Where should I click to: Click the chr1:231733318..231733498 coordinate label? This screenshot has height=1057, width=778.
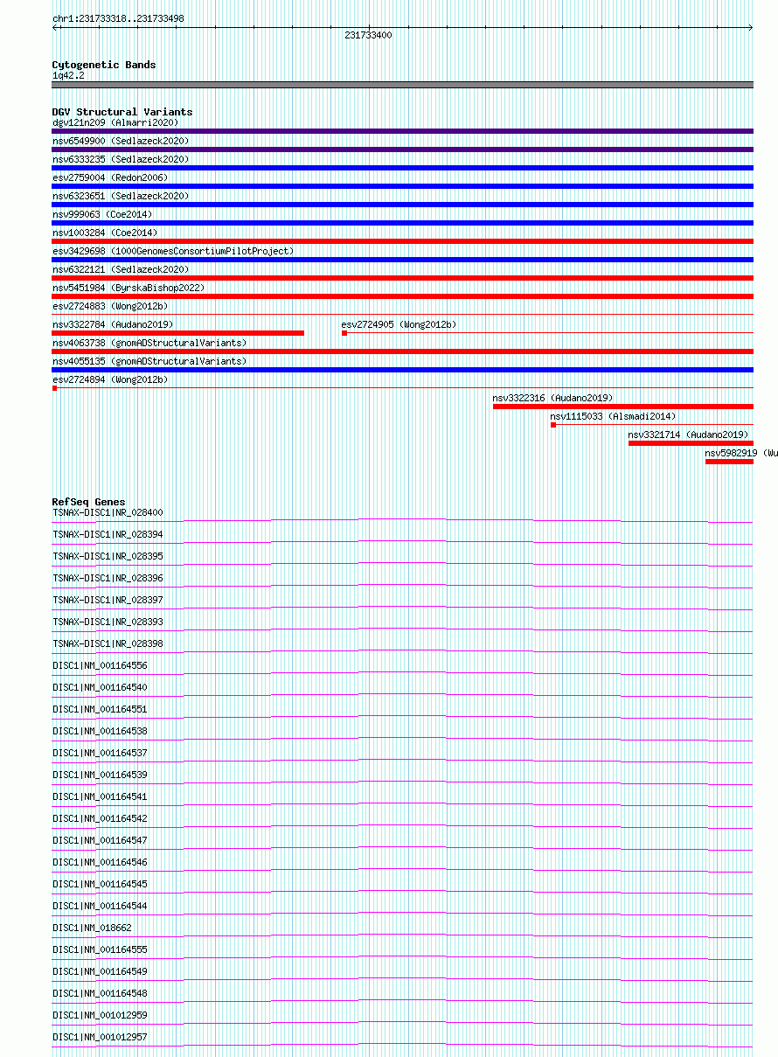pos(118,18)
